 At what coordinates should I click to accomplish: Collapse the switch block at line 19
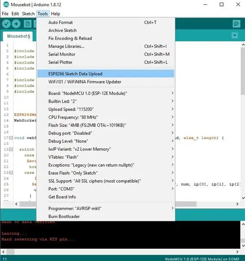pos(11,149)
